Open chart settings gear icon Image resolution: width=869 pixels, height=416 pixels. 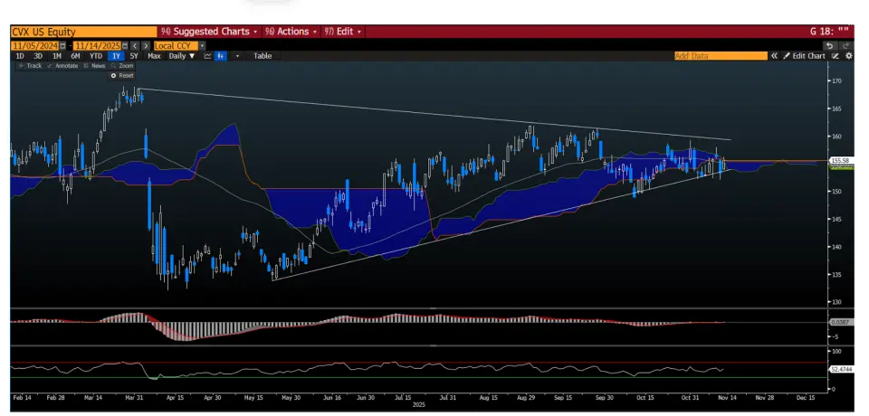[x=849, y=56]
